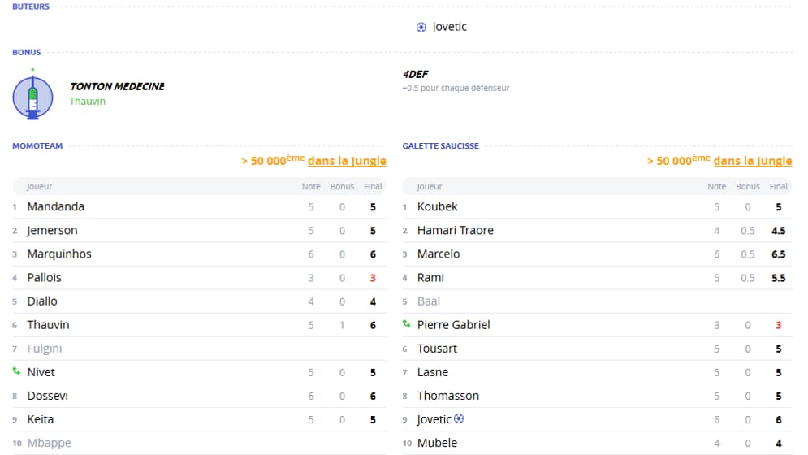Click the Tonton Medecine syringe bonus icon

[32, 96]
